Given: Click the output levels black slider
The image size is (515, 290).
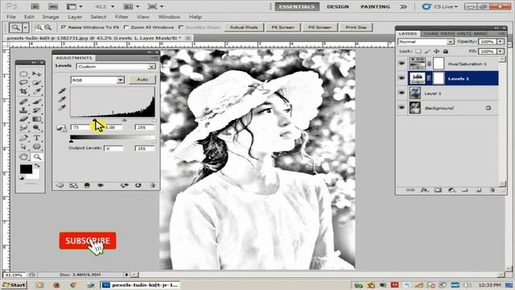Looking at the screenshot, I should pos(72,141).
